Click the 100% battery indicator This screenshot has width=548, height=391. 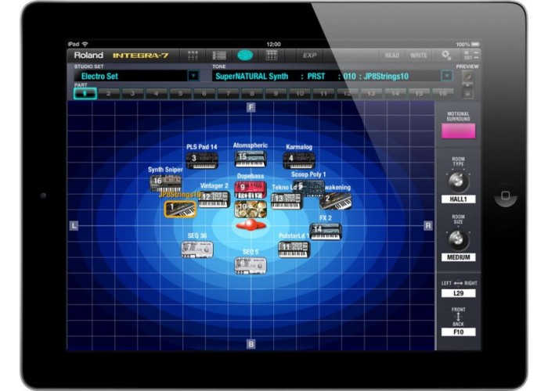467,45
